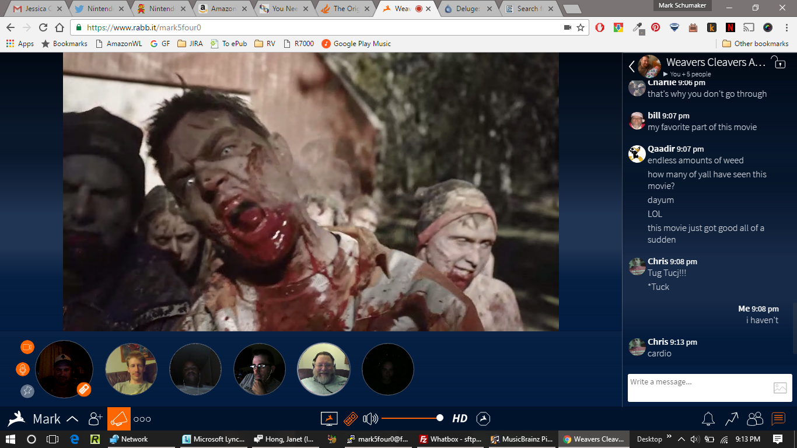Click the message 'my favorite part of this movie'
Screen dimensions: 797x448
702,127
